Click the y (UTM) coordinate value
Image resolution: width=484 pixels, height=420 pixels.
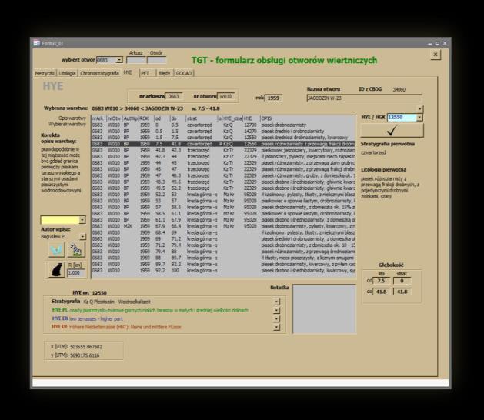[x=85, y=355]
